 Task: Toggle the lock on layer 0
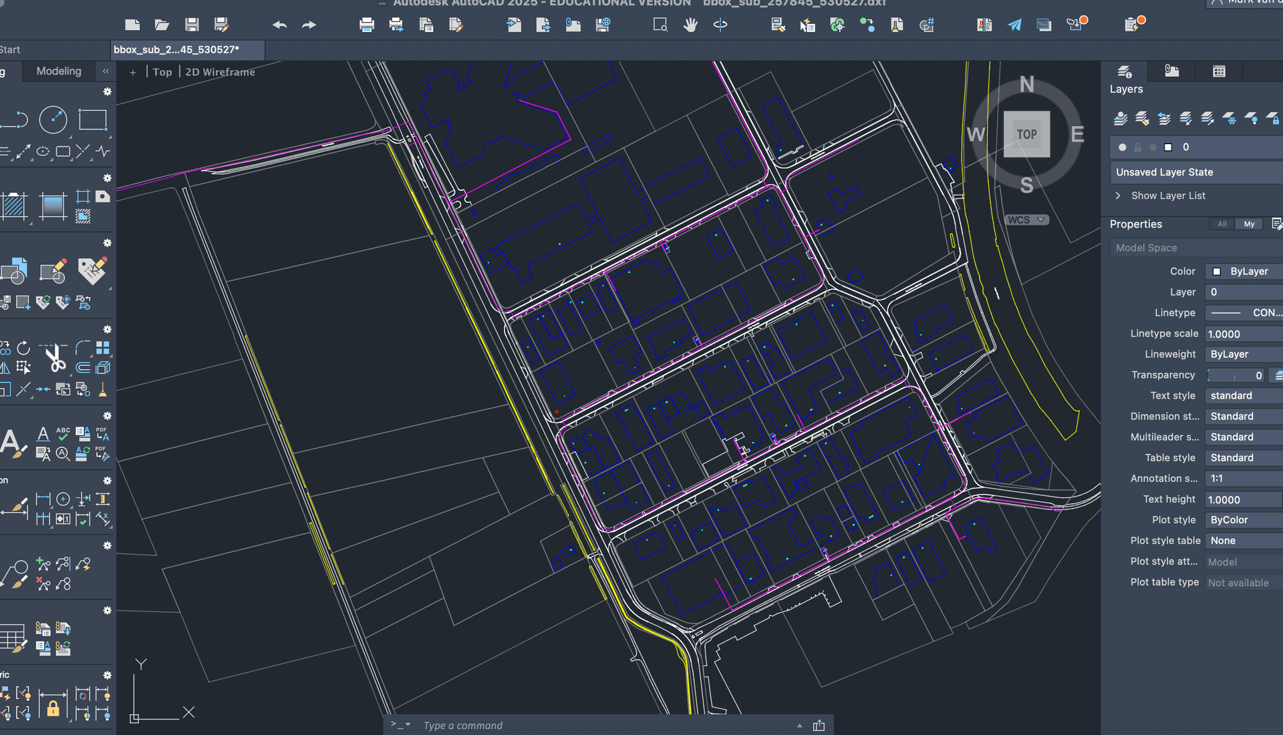coord(1137,148)
